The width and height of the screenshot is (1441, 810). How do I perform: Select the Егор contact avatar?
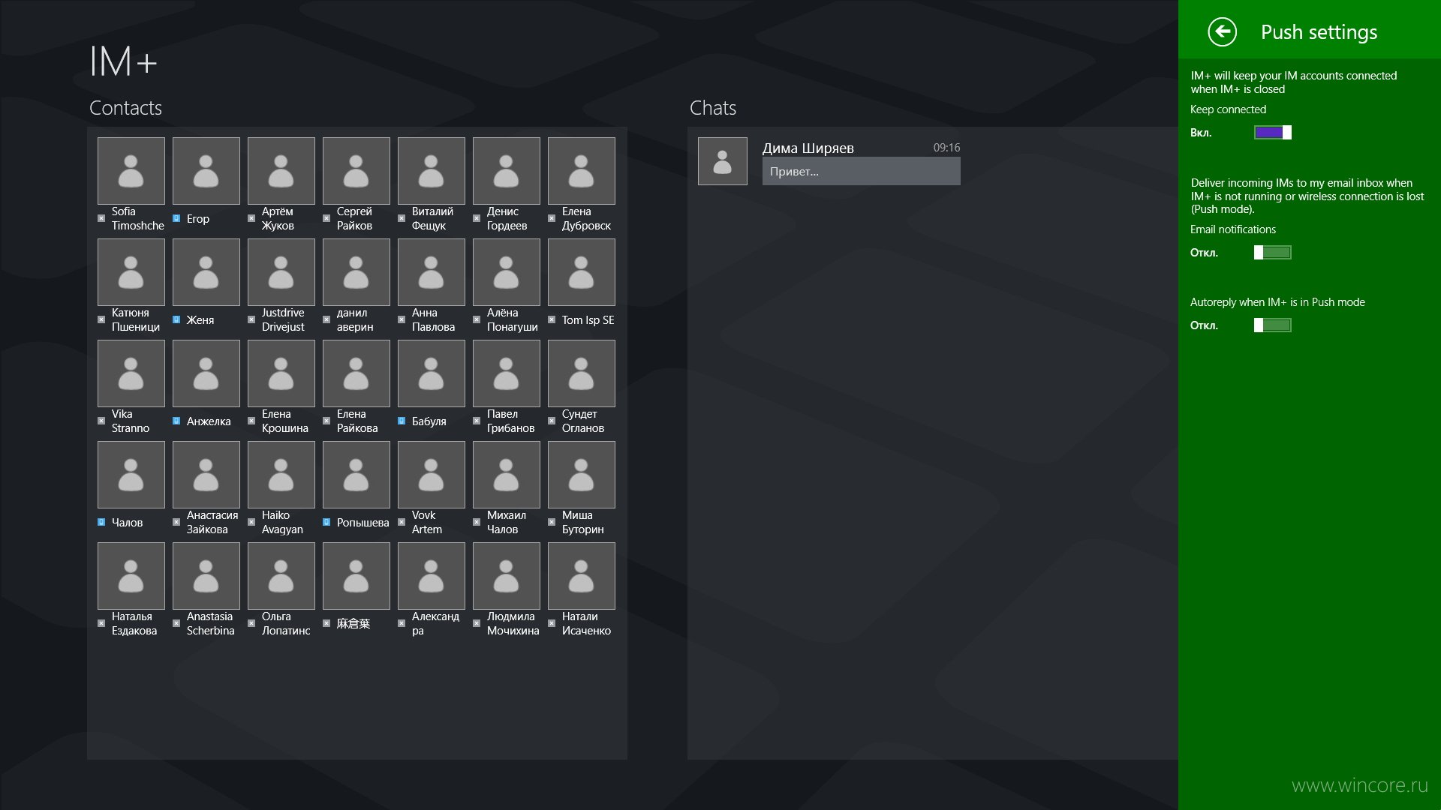206,171
